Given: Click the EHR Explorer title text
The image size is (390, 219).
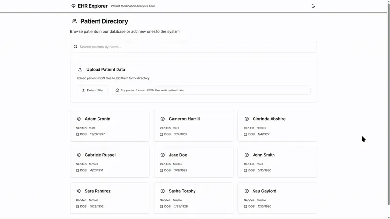Looking at the screenshot, I should tap(93, 6).
